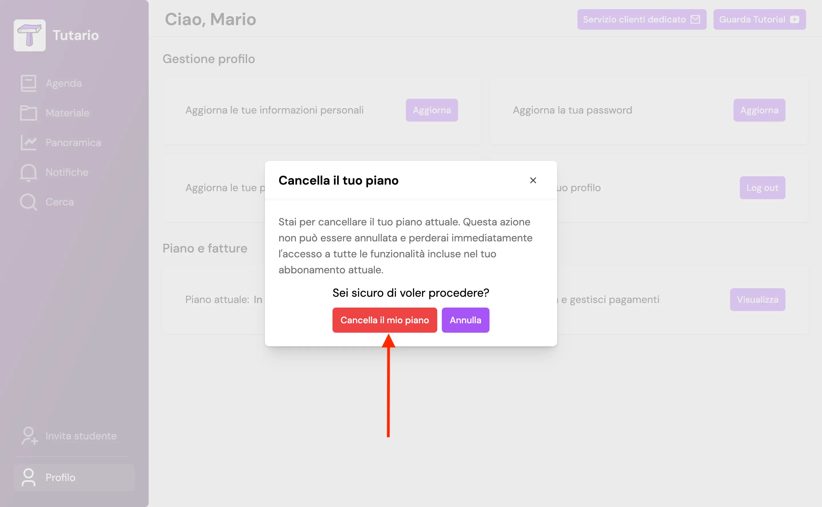Click Aggiorna next to password update

[759, 110]
